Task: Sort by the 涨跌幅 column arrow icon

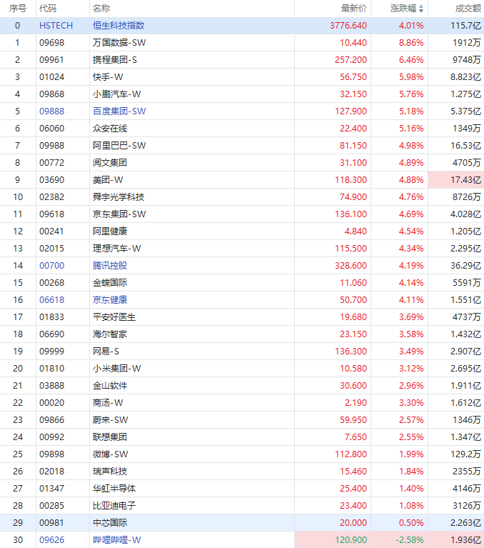Action: click(x=421, y=9)
